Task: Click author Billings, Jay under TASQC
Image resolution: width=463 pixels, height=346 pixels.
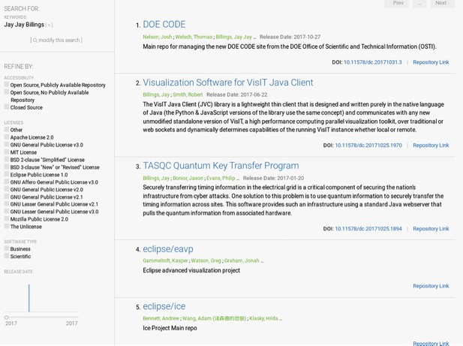Action: (156, 179)
